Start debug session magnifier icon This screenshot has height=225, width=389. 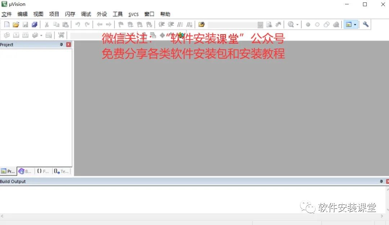291,24
